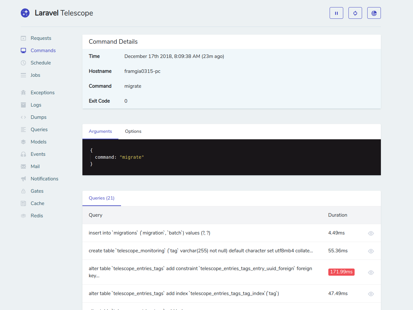This screenshot has height=310, width=413.
Task: Click the Jobs list icon
Action: point(23,75)
